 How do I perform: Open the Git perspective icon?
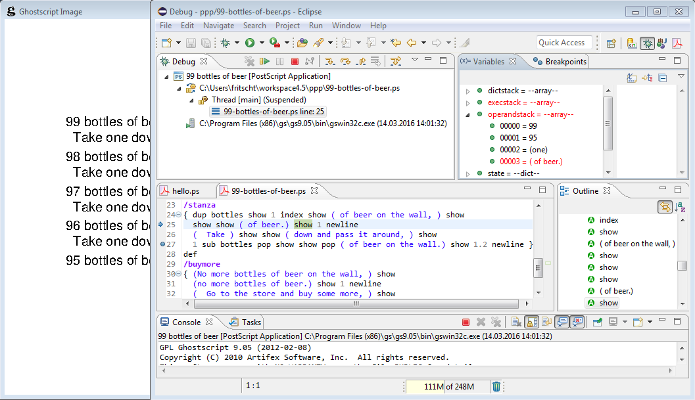(x=632, y=43)
